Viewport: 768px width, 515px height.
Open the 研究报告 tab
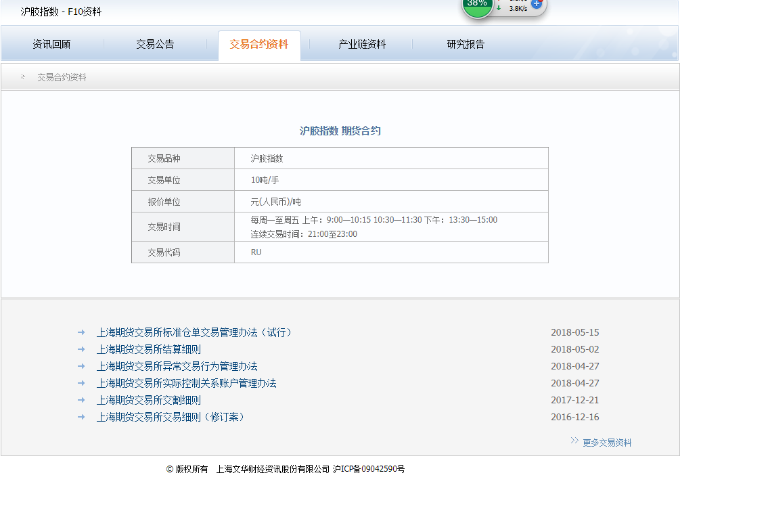(x=466, y=44)
